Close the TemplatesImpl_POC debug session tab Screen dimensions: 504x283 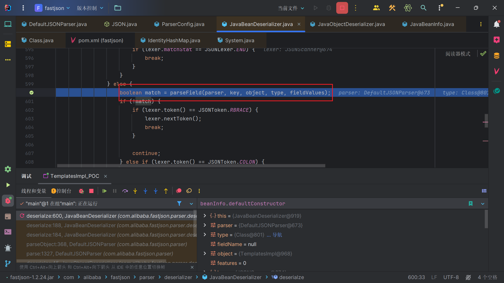[106, 176]
